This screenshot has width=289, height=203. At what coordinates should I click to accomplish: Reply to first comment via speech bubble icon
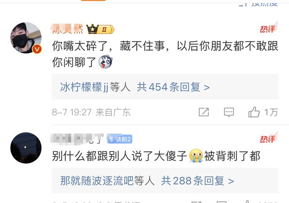pyautogui.click(x=229, y=112)
